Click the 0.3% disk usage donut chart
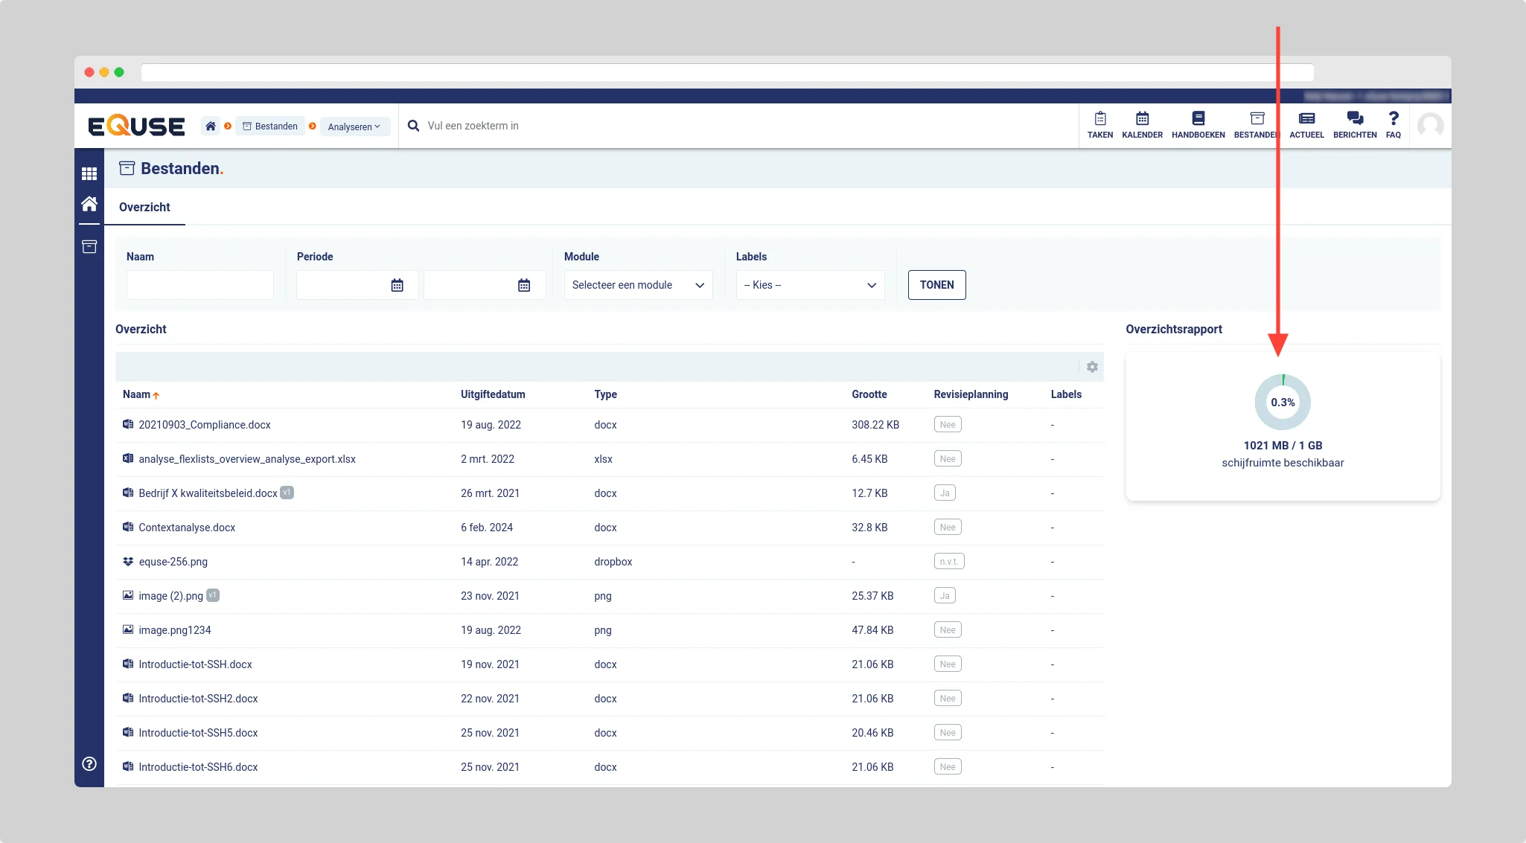Image resolution: width=1526 pixels, height=843 pixels. [1283, 403]
